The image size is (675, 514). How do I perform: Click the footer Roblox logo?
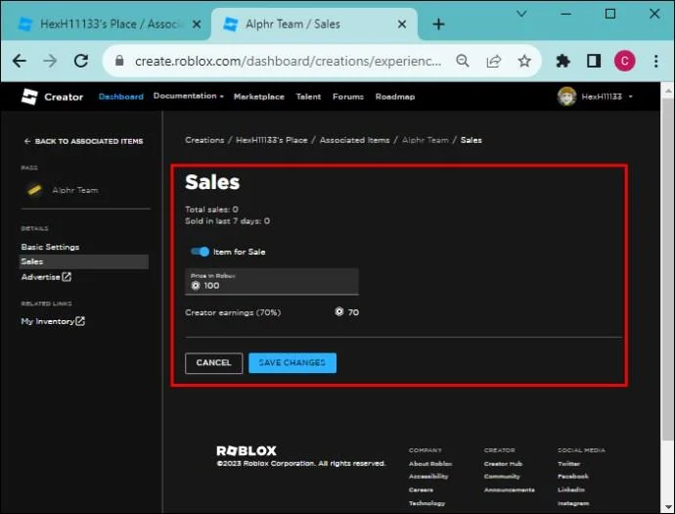pyautogui.click(x=247, y=450)
